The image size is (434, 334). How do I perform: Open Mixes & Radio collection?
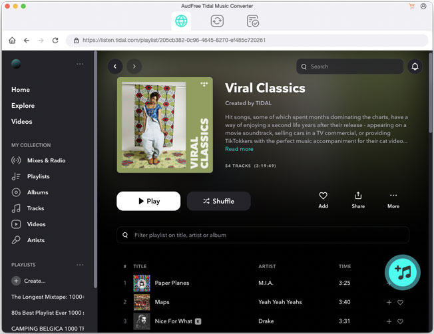(x=38, y=160)
